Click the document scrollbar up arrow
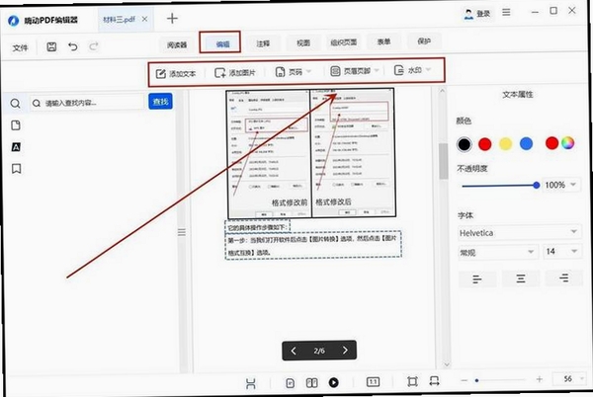593x397 pixels. [x=443, y=91]
